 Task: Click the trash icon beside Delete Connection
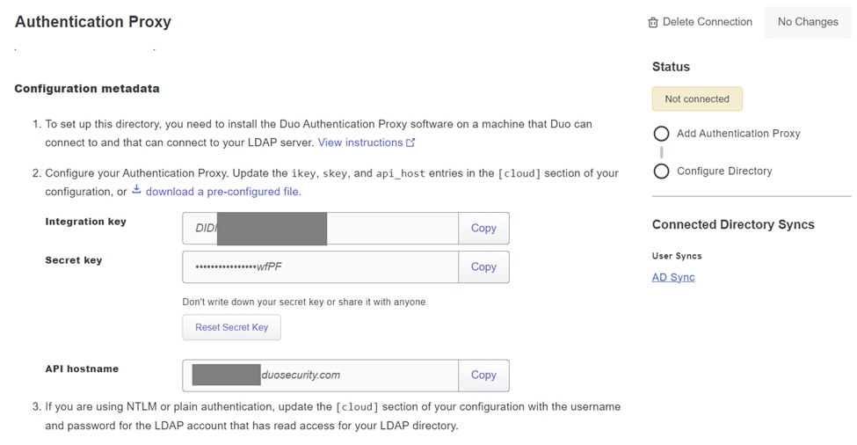point(653,23)
